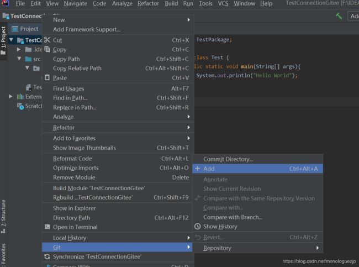Open the Favorites side tool tab

(3, 254)
